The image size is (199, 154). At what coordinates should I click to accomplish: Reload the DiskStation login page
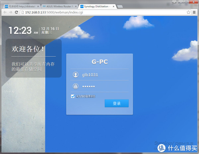pos(17,12)
